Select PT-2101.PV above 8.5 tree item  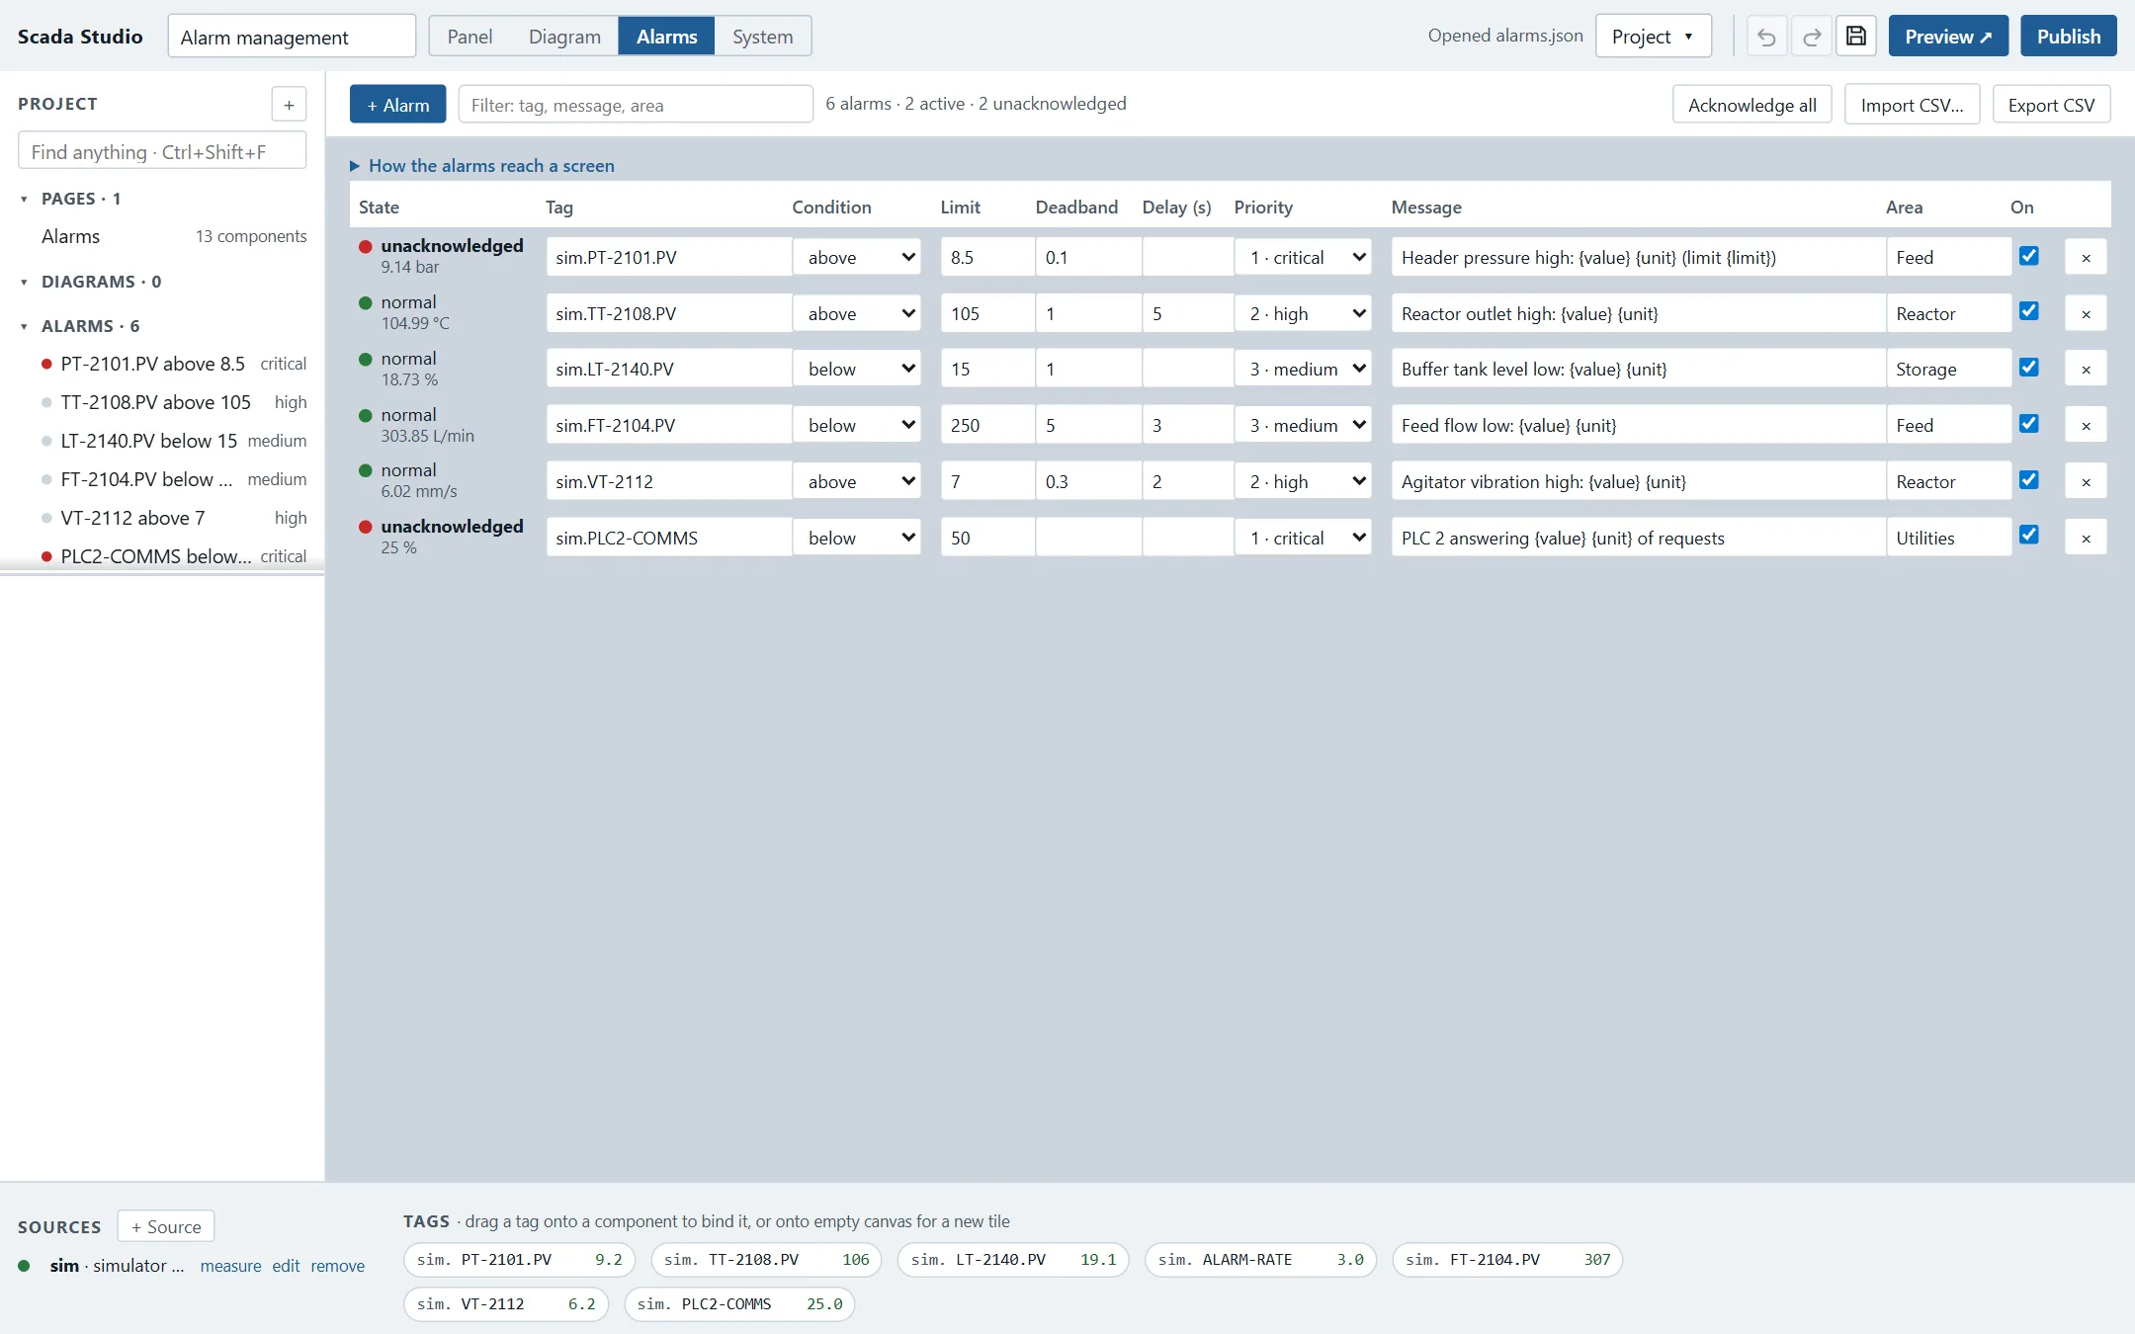[173, 364]
